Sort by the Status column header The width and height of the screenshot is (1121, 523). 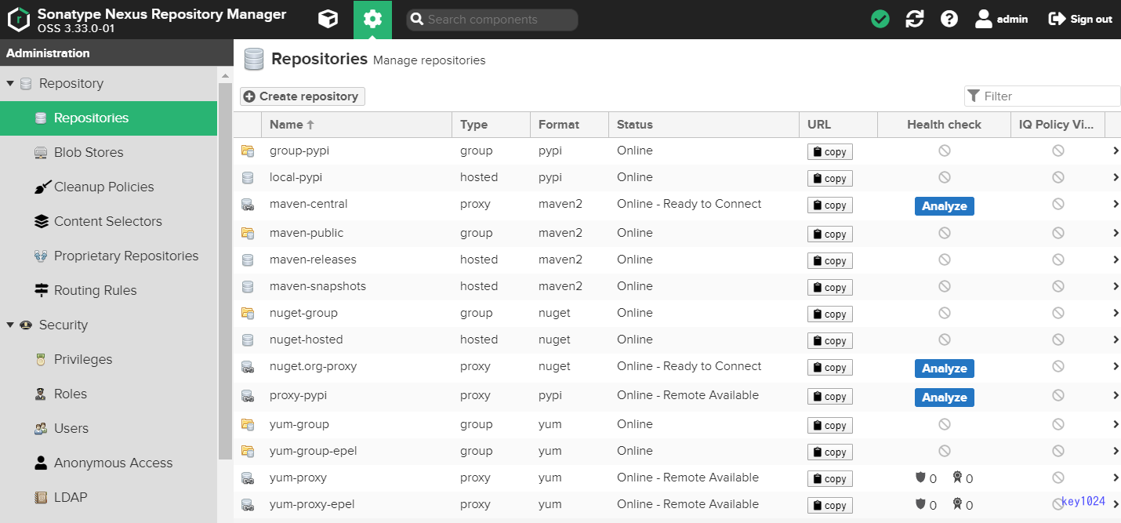(704, 125)
